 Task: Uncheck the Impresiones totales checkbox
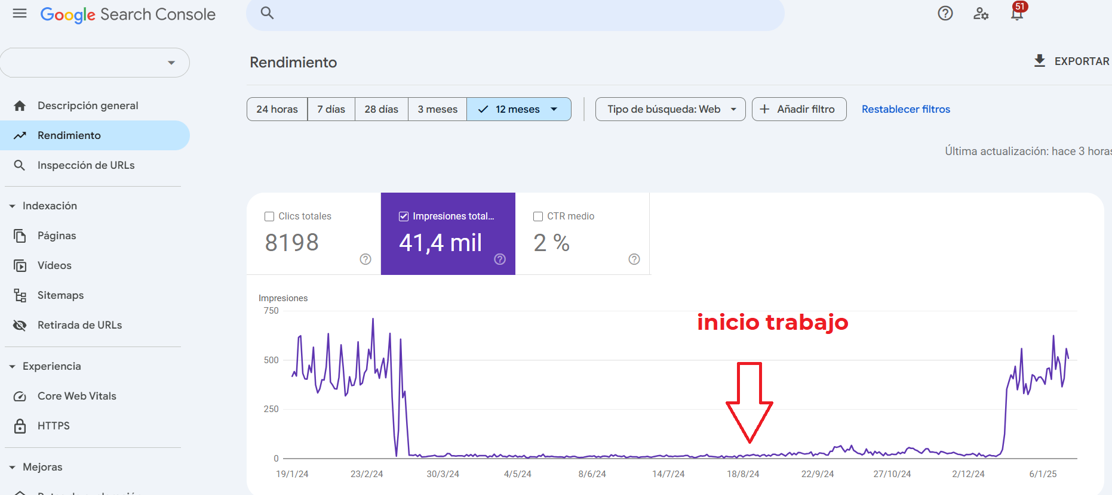point(404,216)
